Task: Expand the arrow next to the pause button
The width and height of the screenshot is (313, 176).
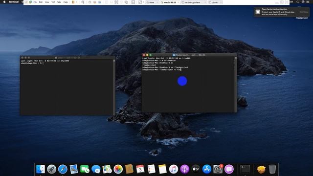Action: coord(77,2)
